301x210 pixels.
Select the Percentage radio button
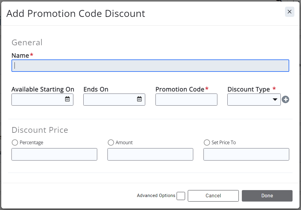click(x=15, y=142)
